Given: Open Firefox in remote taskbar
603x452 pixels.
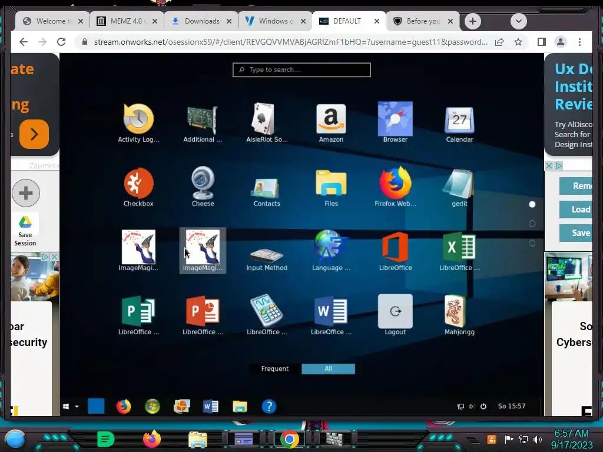Looking at the screenshot, I should coord(124,406).
